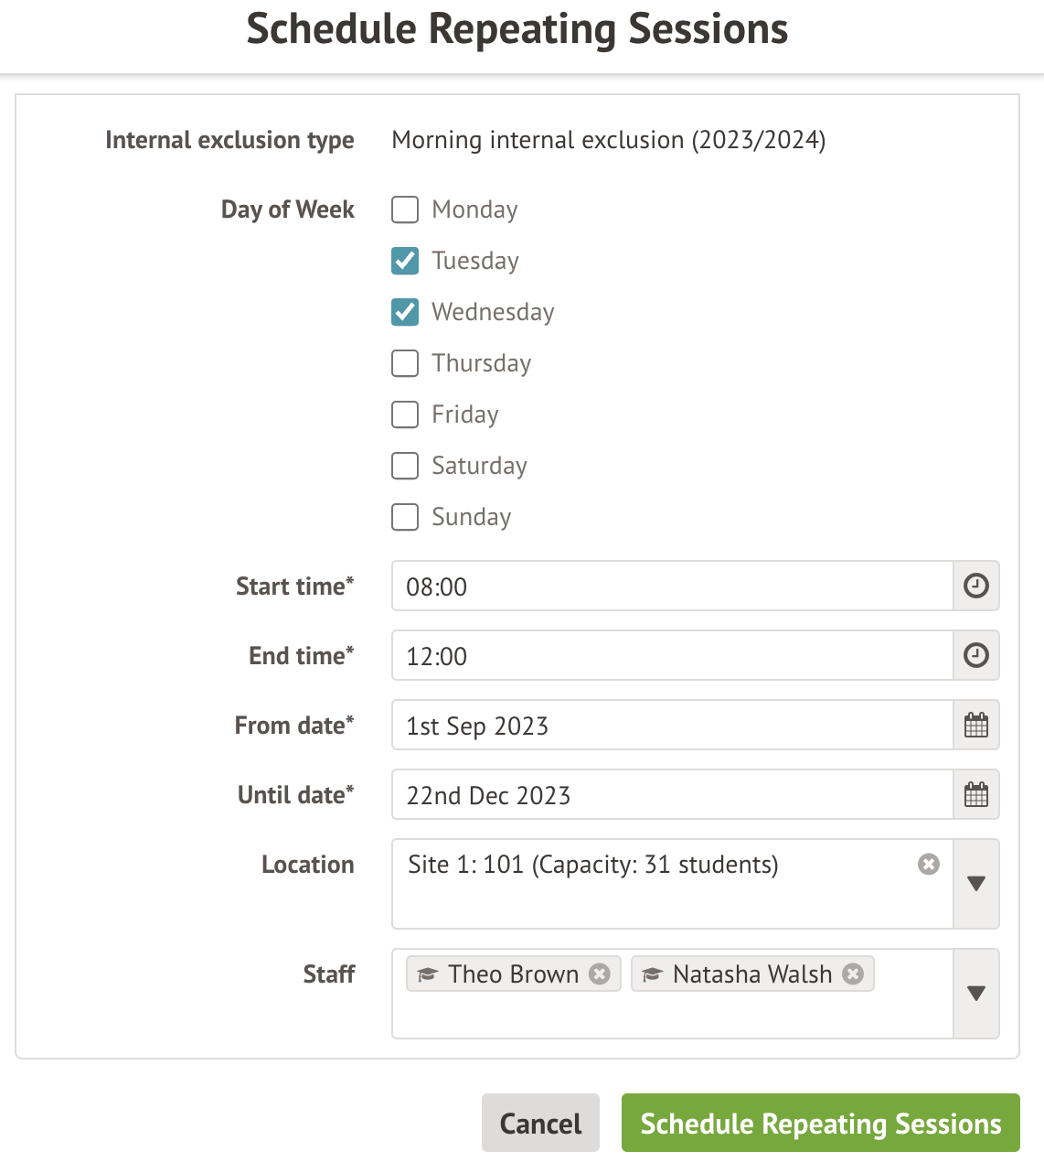Toggle the Sunday checkbox
Image resolution: width=1044 pixels, height=1162 pixels.
pyautogui.click(x=405, y=517)
